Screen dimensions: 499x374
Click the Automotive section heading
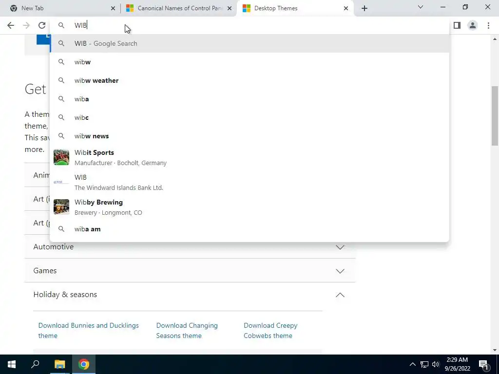pyautogui.click(x=54, y=247)
